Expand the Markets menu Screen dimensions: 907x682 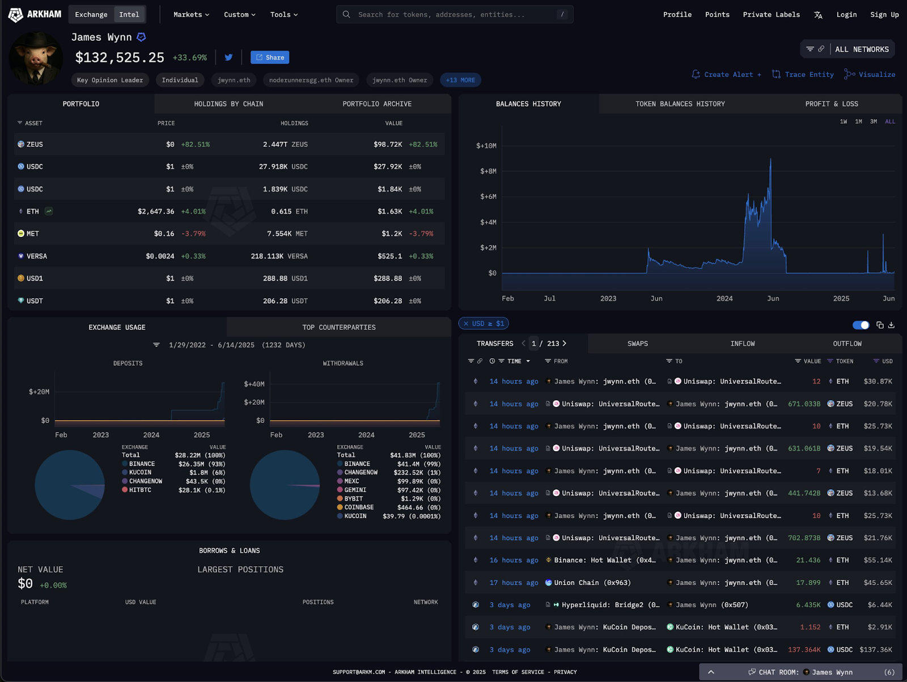tap(190, 15)
